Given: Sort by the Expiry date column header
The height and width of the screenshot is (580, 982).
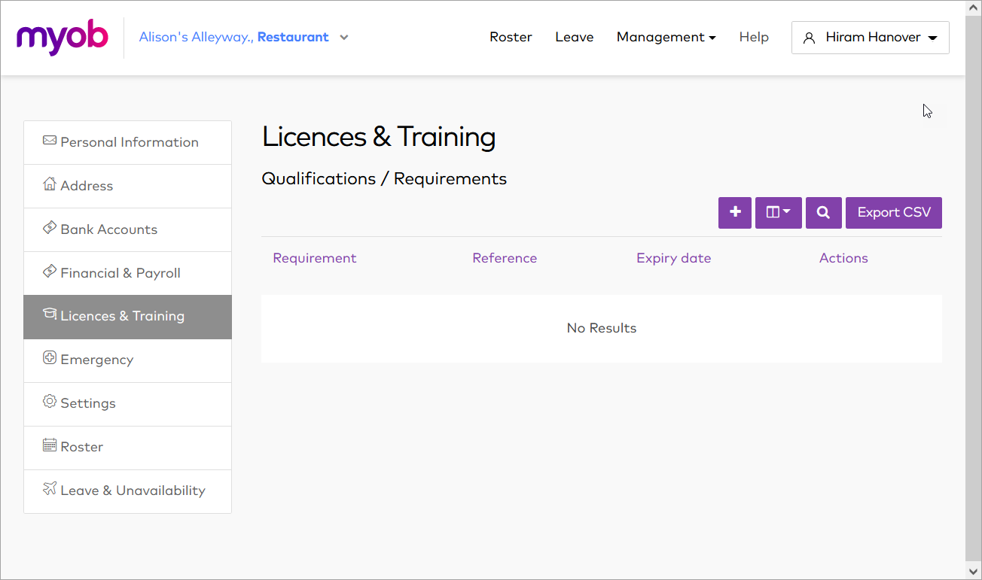Looking at the screenshot, I should pos(673,258).
